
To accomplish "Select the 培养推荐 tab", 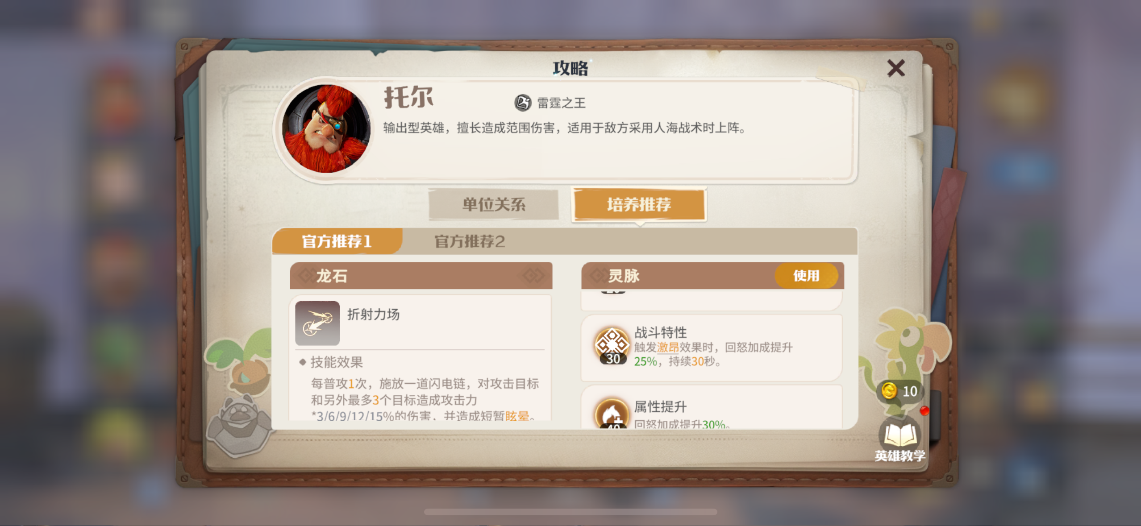I will 639,204.
